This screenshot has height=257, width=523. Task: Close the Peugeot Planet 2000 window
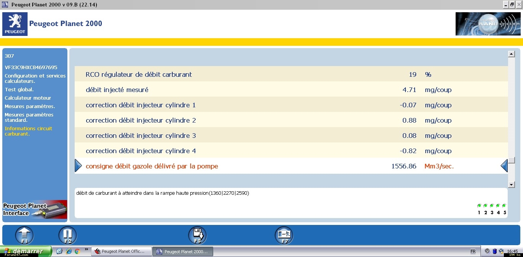pyautogui.click(x=519, y=5)
